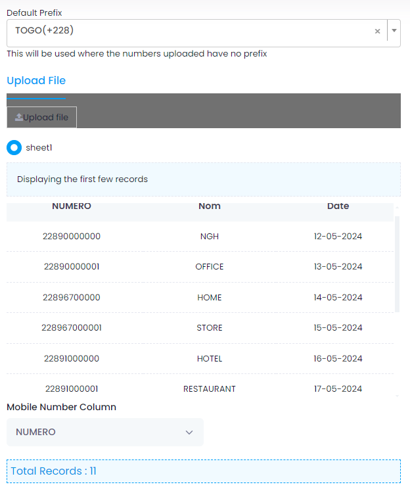Click the 14-05-2024 date cell
This screenshot has width=410, height=493.
point(338,297)
